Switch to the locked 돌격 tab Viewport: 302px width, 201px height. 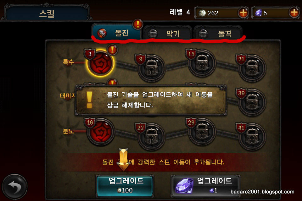[x=218, y=34]
